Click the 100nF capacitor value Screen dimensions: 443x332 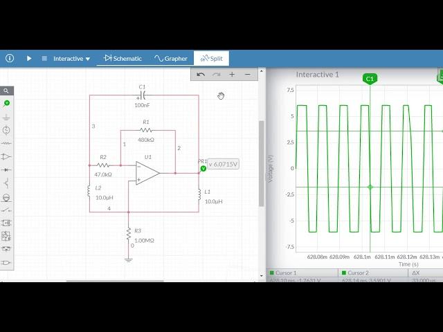pos(142,105)
